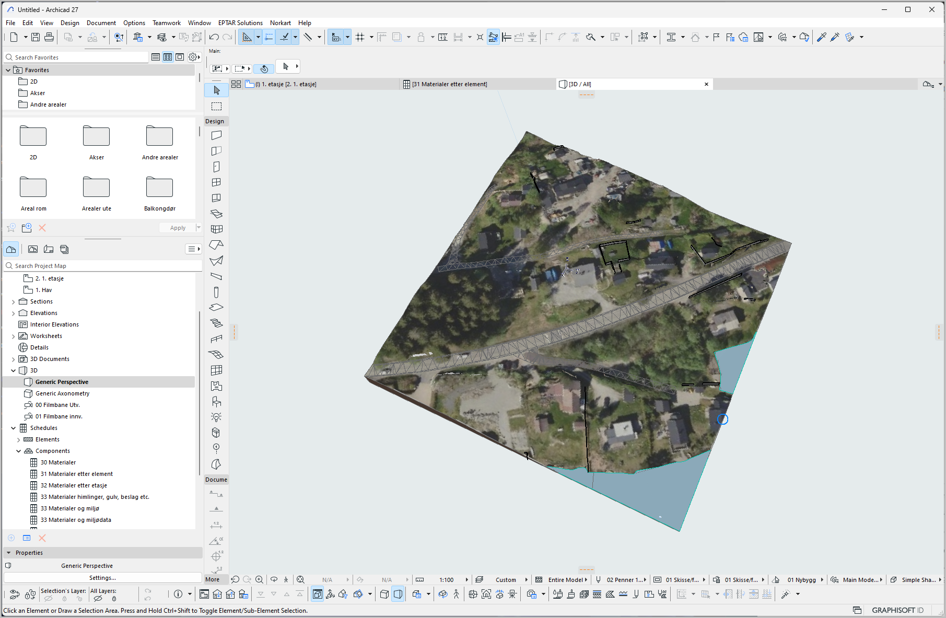Screen dimensions: 946x618
Task: Click the Undo arrow in the toolbar
Action: (214, 37)
